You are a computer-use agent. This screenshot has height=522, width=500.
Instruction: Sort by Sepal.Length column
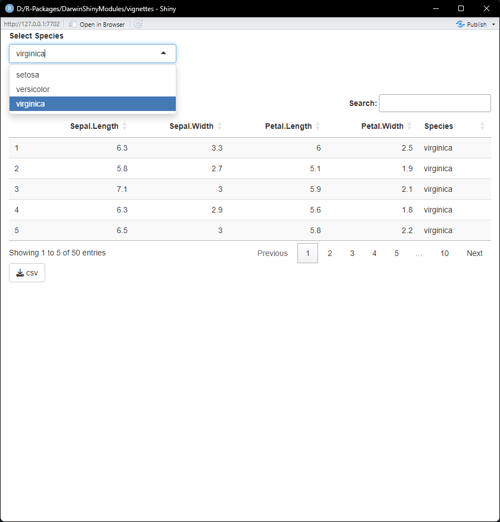[94, 126]
